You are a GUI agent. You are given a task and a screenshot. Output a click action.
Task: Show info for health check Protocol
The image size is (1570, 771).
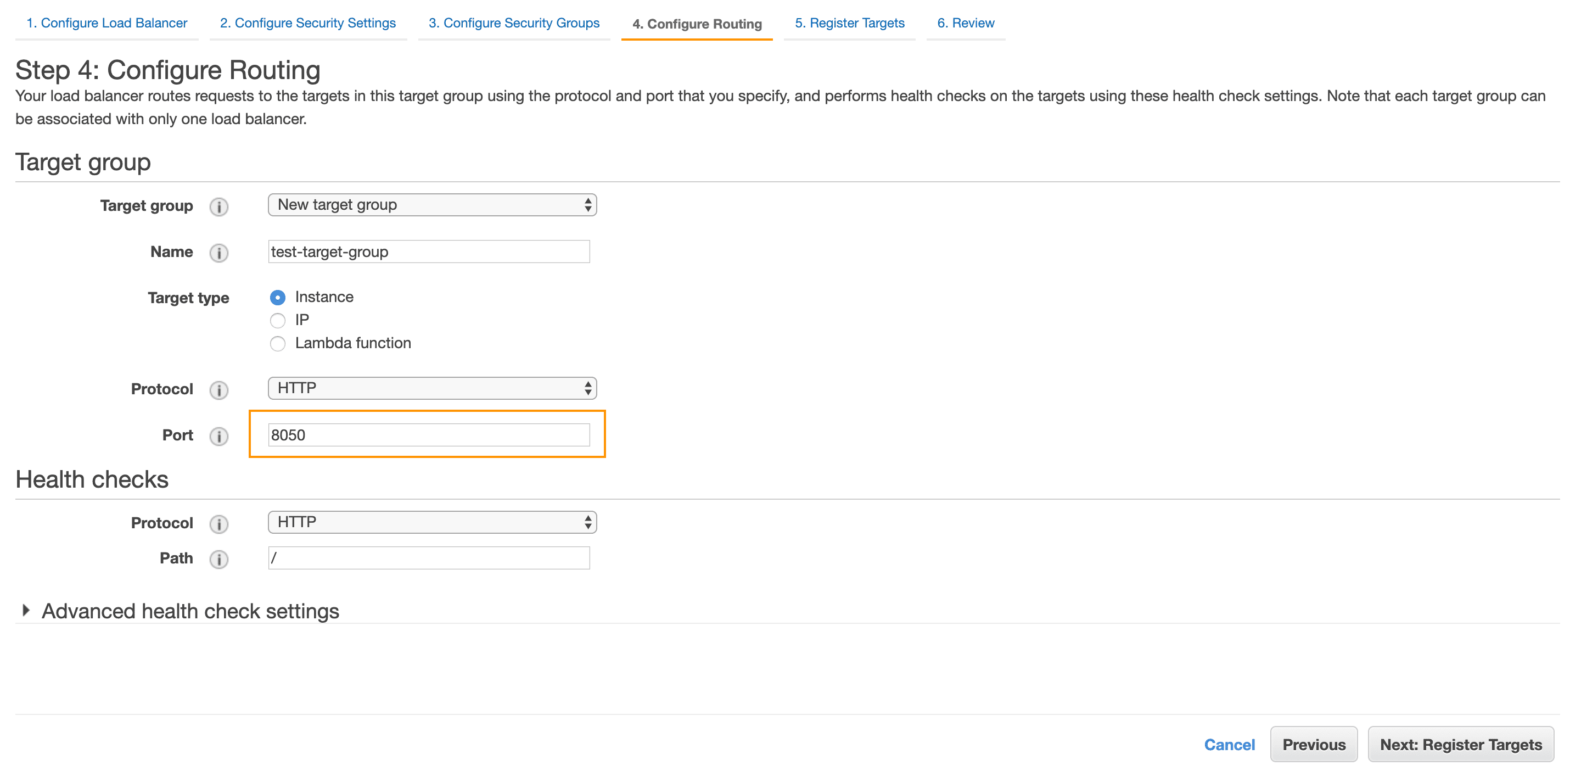point(219,523)
